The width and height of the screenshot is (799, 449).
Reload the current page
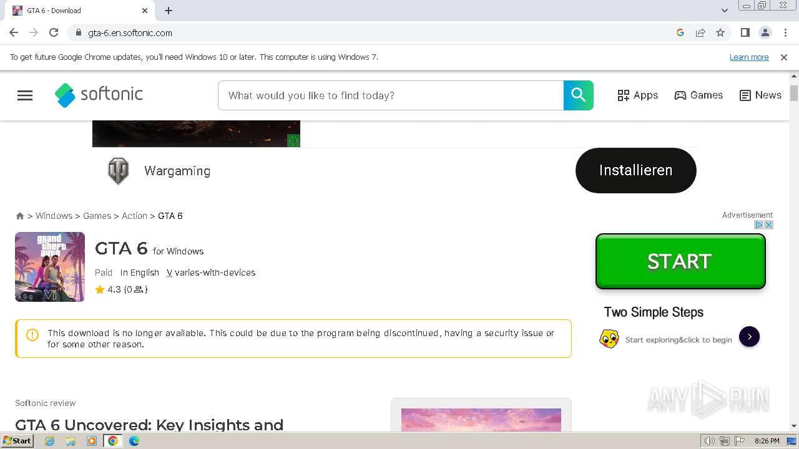[54, 32]
